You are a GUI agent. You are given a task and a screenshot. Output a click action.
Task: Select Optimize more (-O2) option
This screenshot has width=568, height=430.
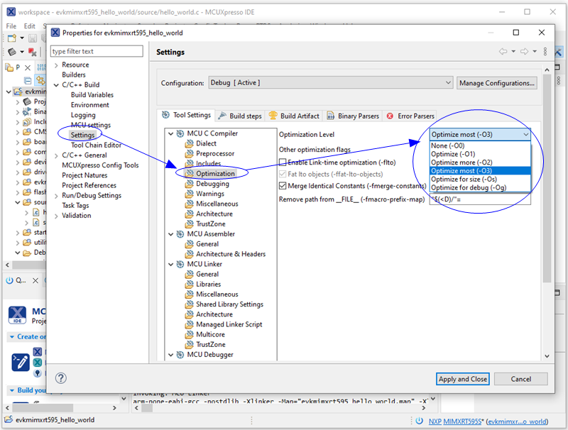click(480, 162)
